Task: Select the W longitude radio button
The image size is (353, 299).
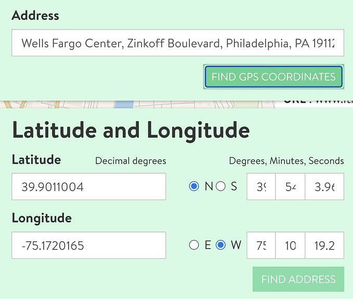Action: 220,245
